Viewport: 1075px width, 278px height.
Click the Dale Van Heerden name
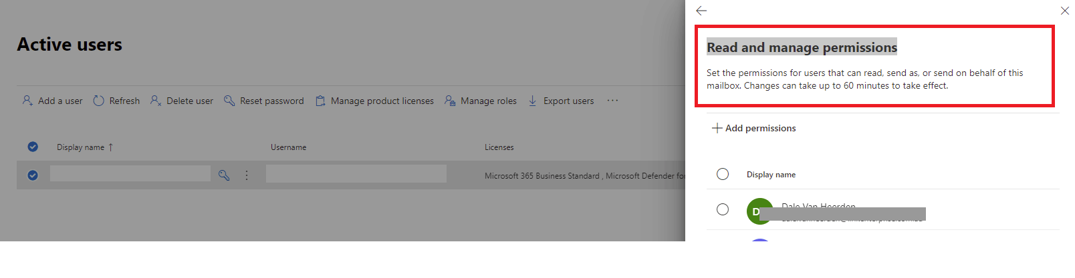tap(818, 205)
